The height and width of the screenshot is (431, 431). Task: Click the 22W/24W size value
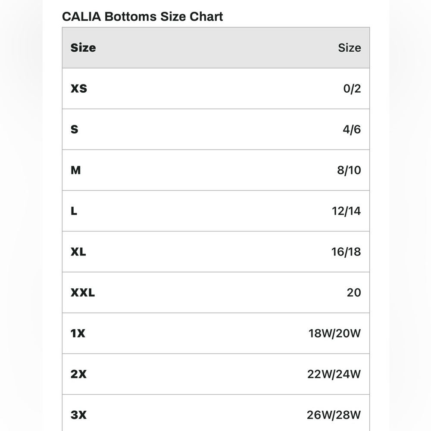[x=334, y=374]
